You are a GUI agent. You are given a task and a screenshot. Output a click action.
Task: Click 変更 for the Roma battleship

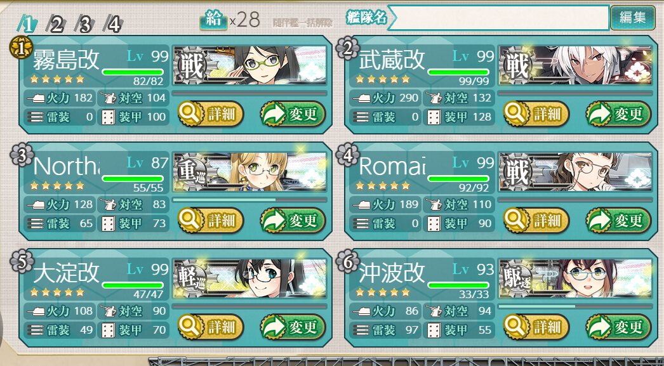pos(619,220)
